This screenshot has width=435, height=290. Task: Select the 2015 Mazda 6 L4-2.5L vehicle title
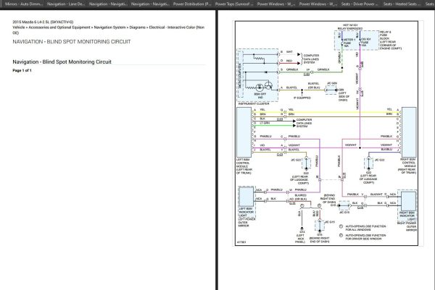point(43,22)
